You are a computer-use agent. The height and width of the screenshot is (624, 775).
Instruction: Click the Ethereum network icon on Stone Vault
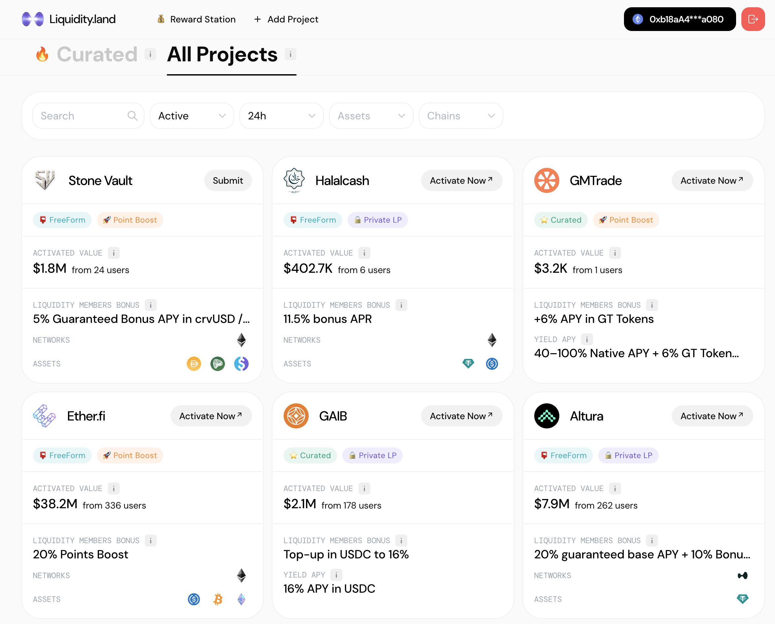click(241, 340)
